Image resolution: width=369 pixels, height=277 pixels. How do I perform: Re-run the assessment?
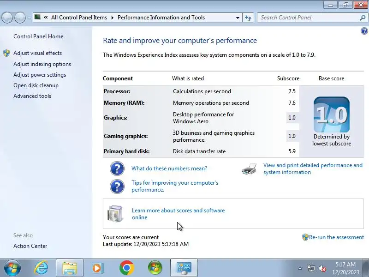(x=336, y=237)
